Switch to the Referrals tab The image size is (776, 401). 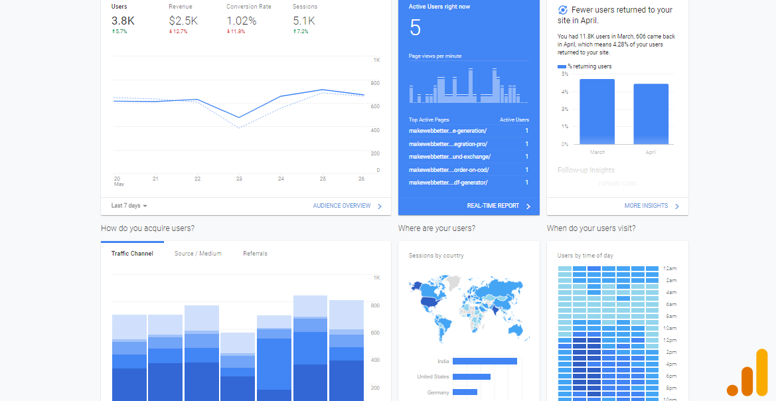click(x=255, y=253)
